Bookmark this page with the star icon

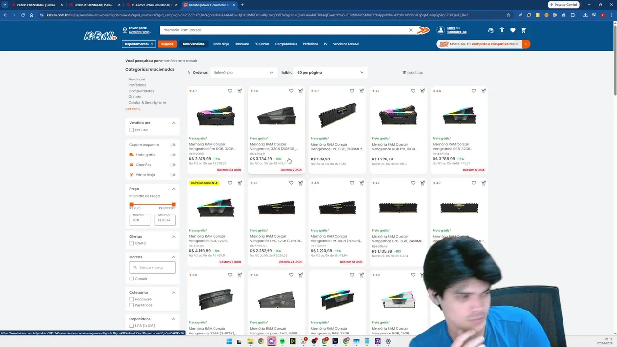point(508,15)
